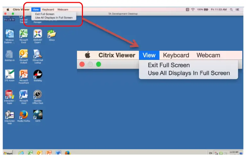This screenshot has height=158, width=246.
Task: Click the 100% battery indicator
Action: tap(203, 9)
